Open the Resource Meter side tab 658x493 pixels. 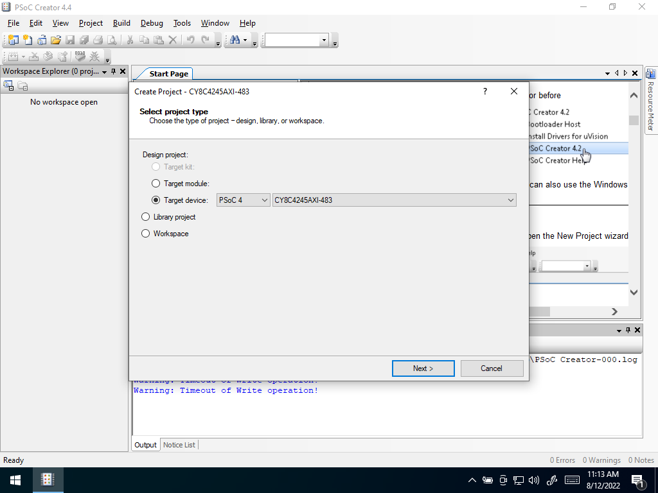coord(650,101)
